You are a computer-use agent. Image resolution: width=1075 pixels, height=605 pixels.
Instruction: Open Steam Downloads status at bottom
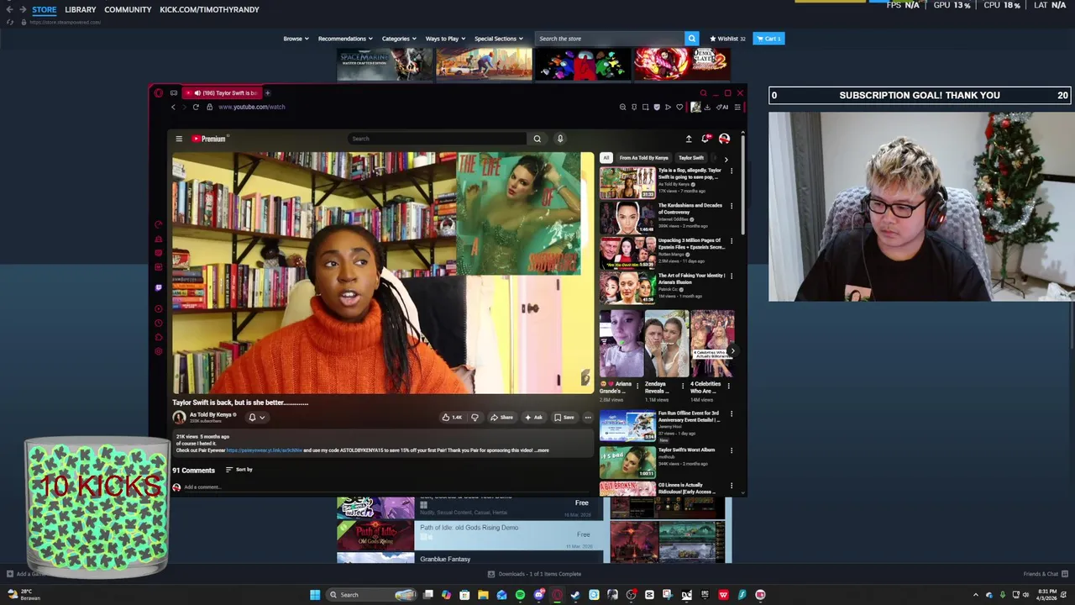click(x=534, y=574)
